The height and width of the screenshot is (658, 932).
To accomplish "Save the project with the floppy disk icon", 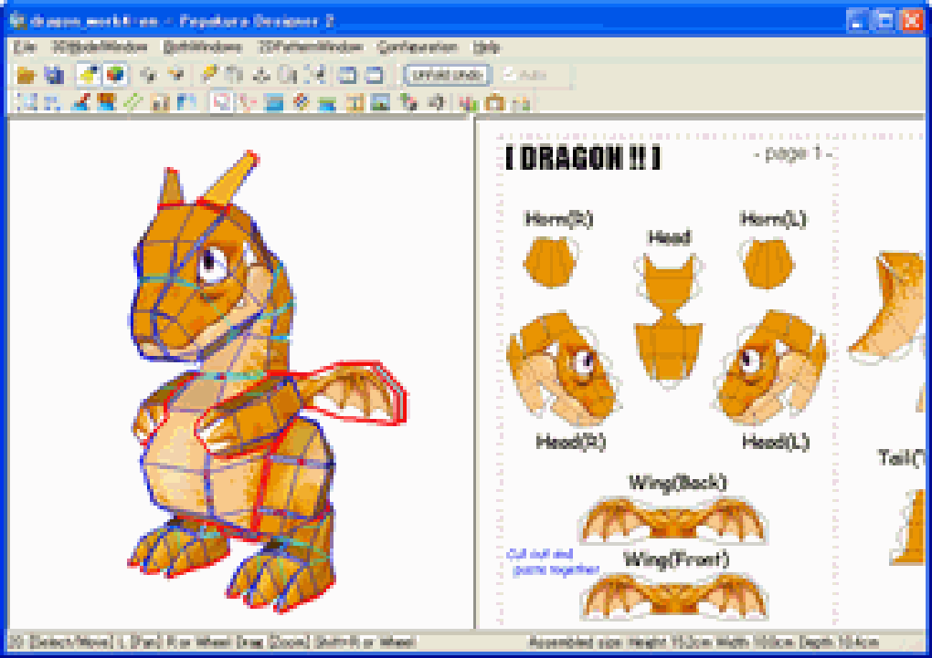I will tap(55, 75).
